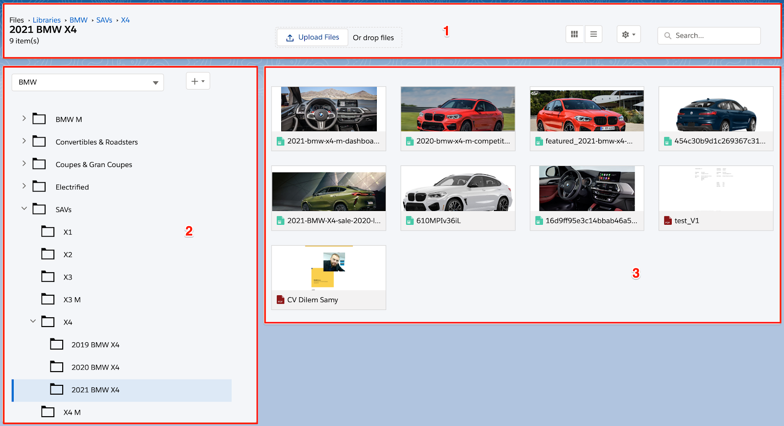Switch to list view

point(593,34)
